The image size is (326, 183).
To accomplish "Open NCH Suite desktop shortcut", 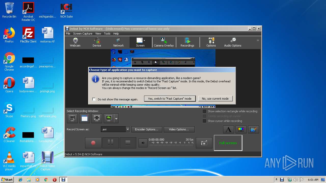I will click(x=66, y=10).
